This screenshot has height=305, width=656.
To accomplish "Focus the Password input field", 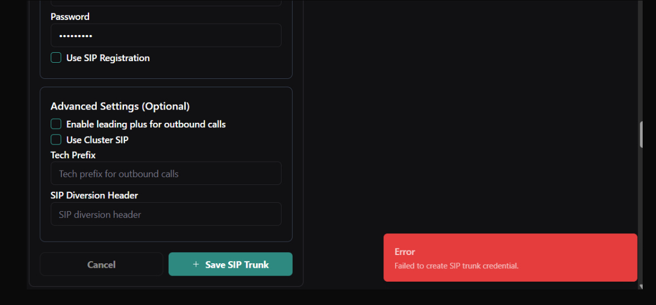I will [x=166, y=36].
